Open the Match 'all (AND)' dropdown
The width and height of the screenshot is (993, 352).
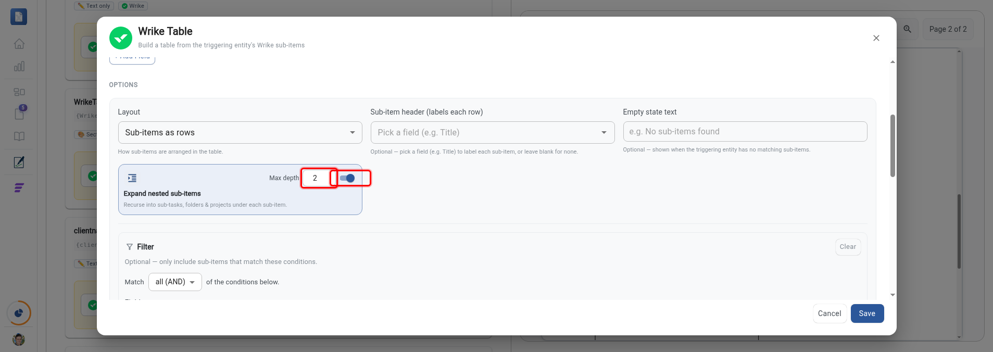tap(175, 282)
